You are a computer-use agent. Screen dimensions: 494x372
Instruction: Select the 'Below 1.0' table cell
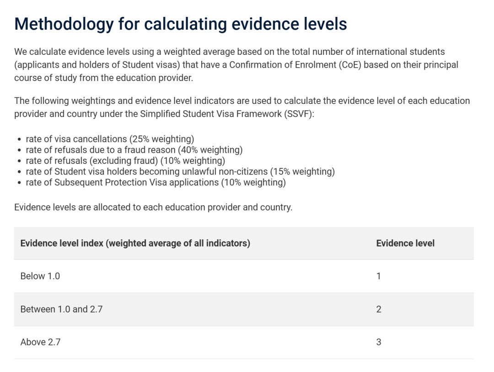pos(40,276)
